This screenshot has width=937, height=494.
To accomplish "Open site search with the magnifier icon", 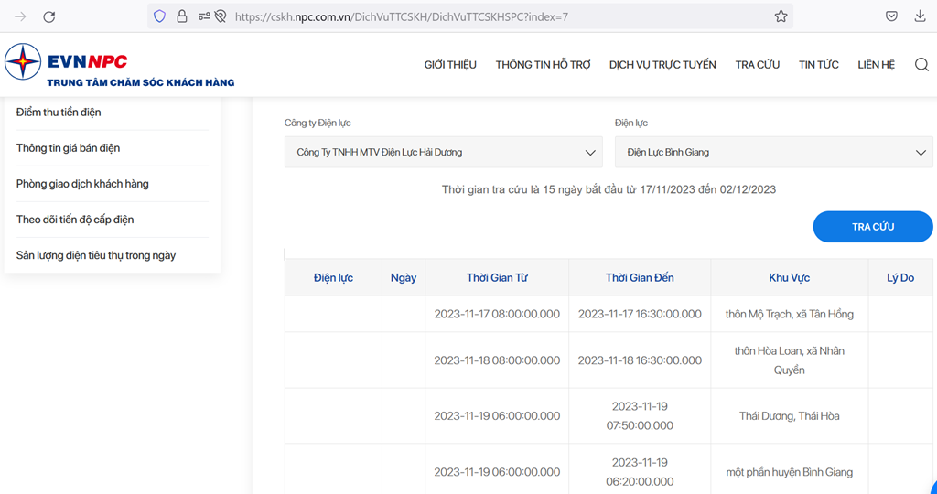I will 921,65.
